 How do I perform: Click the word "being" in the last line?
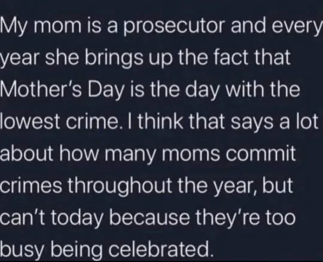(x=77, y=248)
